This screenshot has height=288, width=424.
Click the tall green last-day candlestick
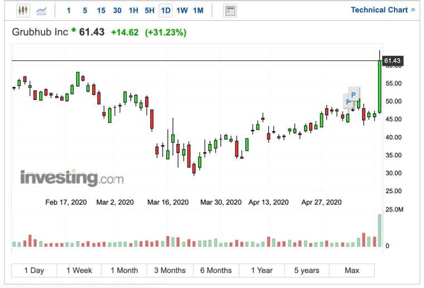[380, 87]
